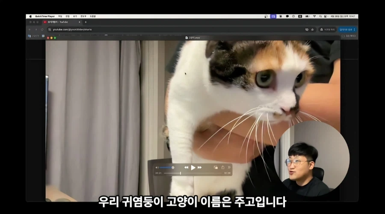Expand more controls with double-chevron
The height and width of the screenshot is (214, 385).
pos(229,167)
